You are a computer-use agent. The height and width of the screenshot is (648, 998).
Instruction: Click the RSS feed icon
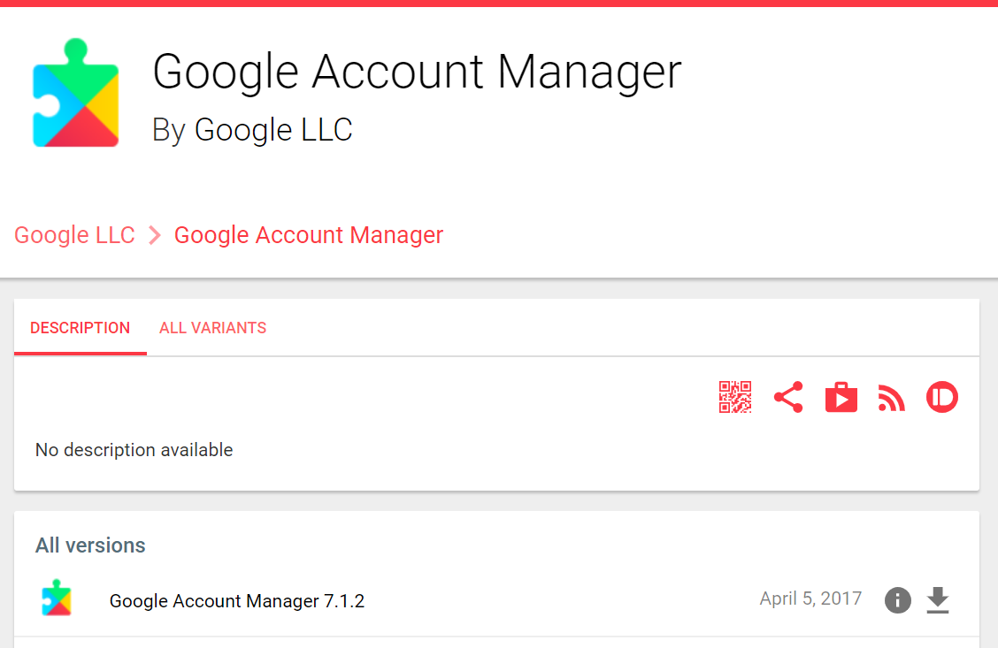point(892,398)
